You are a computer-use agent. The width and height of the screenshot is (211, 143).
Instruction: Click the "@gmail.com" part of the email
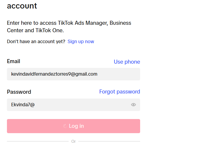click(x=84, y=74)
